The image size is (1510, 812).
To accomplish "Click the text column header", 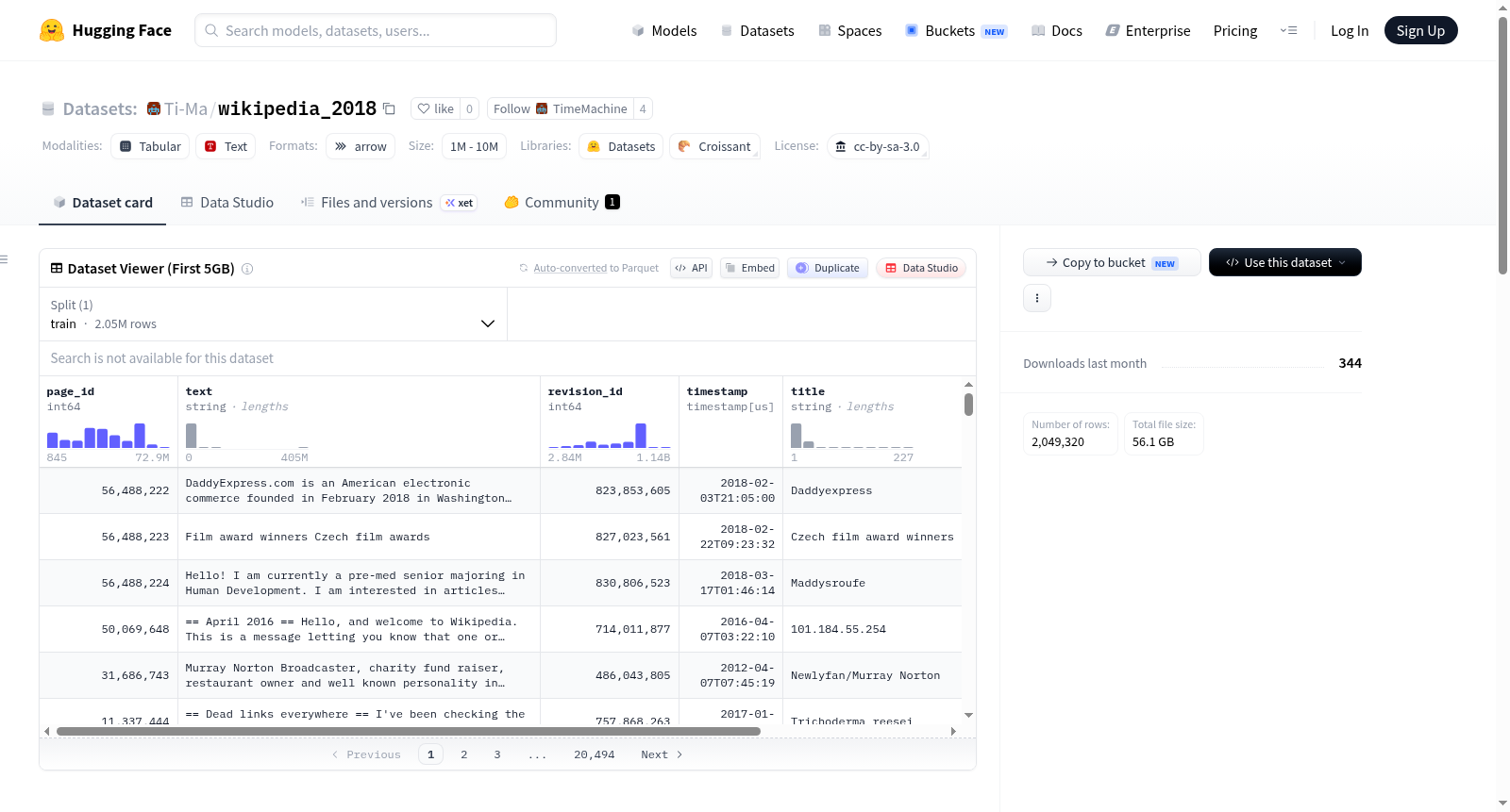I will [199, 391].
